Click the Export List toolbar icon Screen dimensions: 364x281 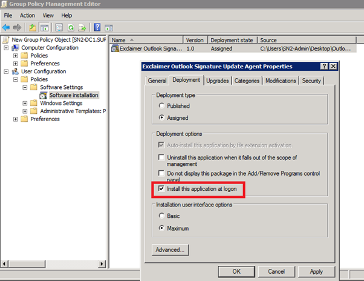point(82,27)
